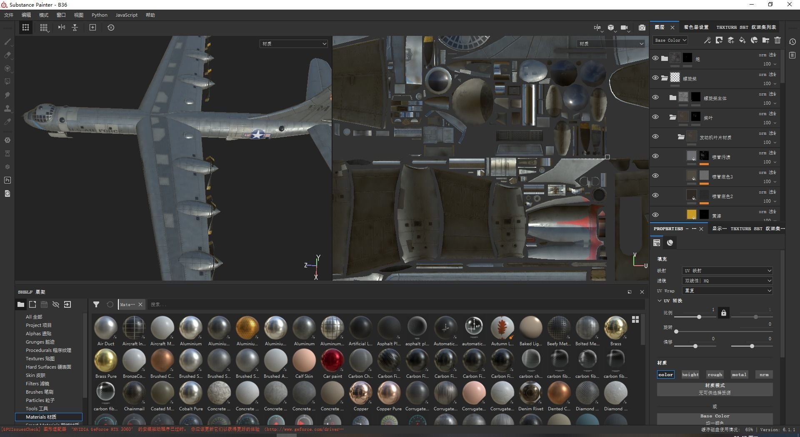Viewport: 800px width, 437px height.
Task: Select the Polygon Fill tool
Action: coord(7,82)
